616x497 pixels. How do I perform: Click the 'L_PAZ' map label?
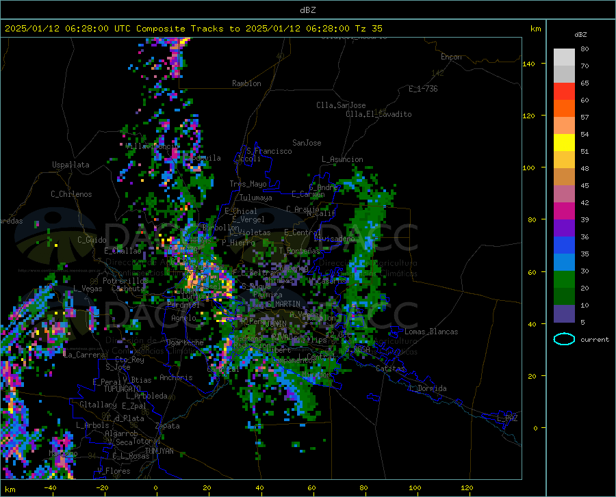(507, 418)
